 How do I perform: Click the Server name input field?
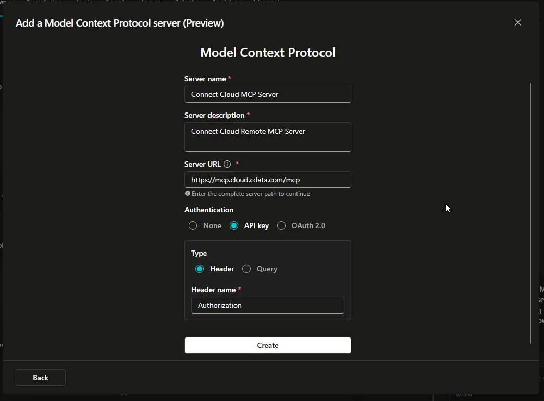point(267,94)
